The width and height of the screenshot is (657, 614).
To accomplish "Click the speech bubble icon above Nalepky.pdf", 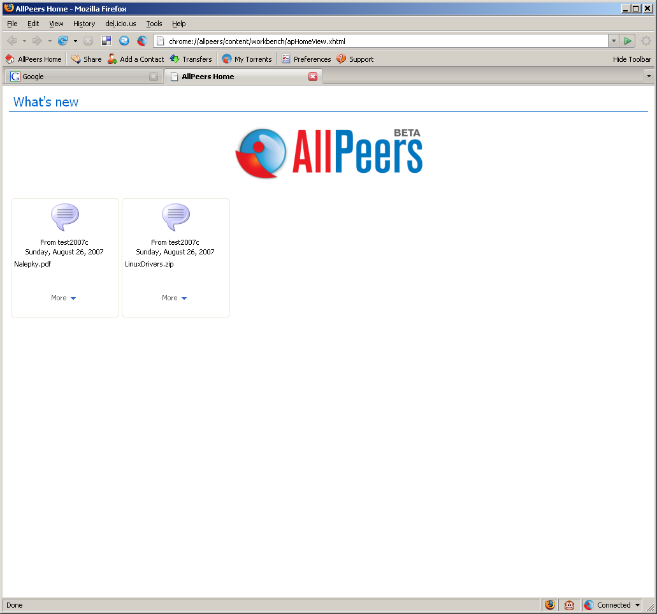I will pos(65,217).
